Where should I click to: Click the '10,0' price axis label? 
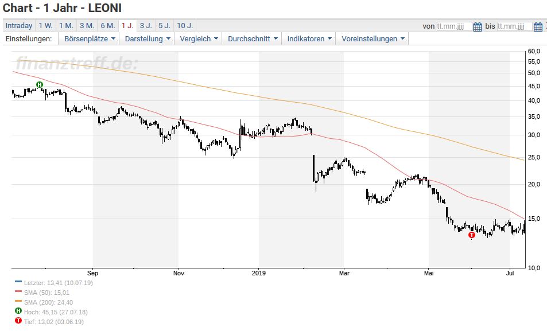pyautogui.click(x=534, y=268)
